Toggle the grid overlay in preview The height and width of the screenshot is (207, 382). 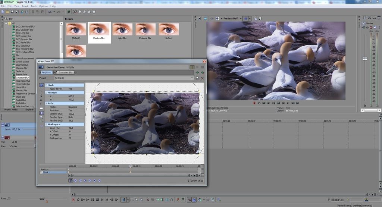click(245, 19)
